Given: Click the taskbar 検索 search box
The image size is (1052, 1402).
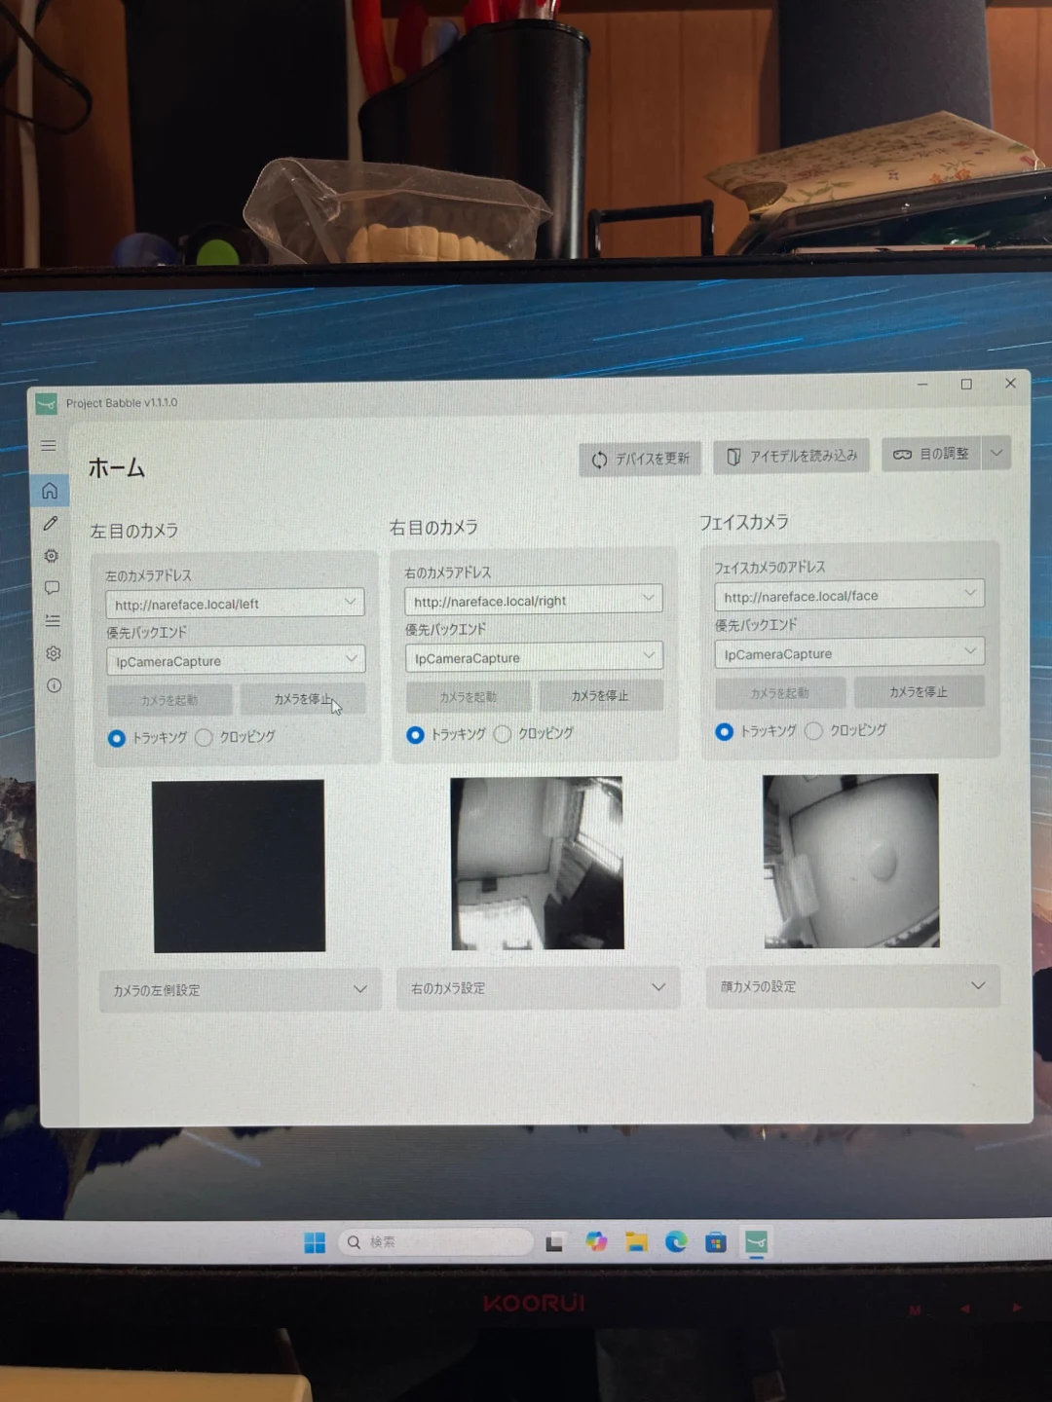Looking at the screenshot, I should (x=436, y=1242).
